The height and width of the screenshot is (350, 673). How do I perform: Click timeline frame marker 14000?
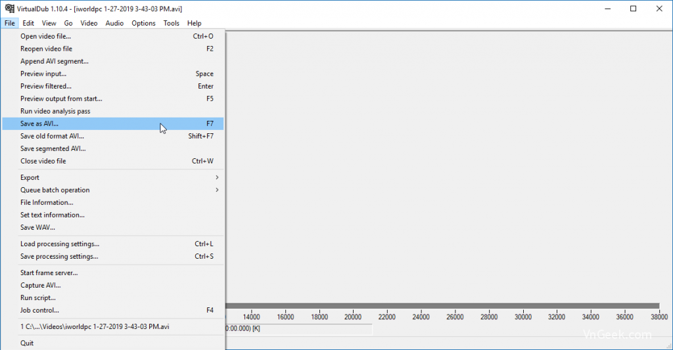[251, 317]
